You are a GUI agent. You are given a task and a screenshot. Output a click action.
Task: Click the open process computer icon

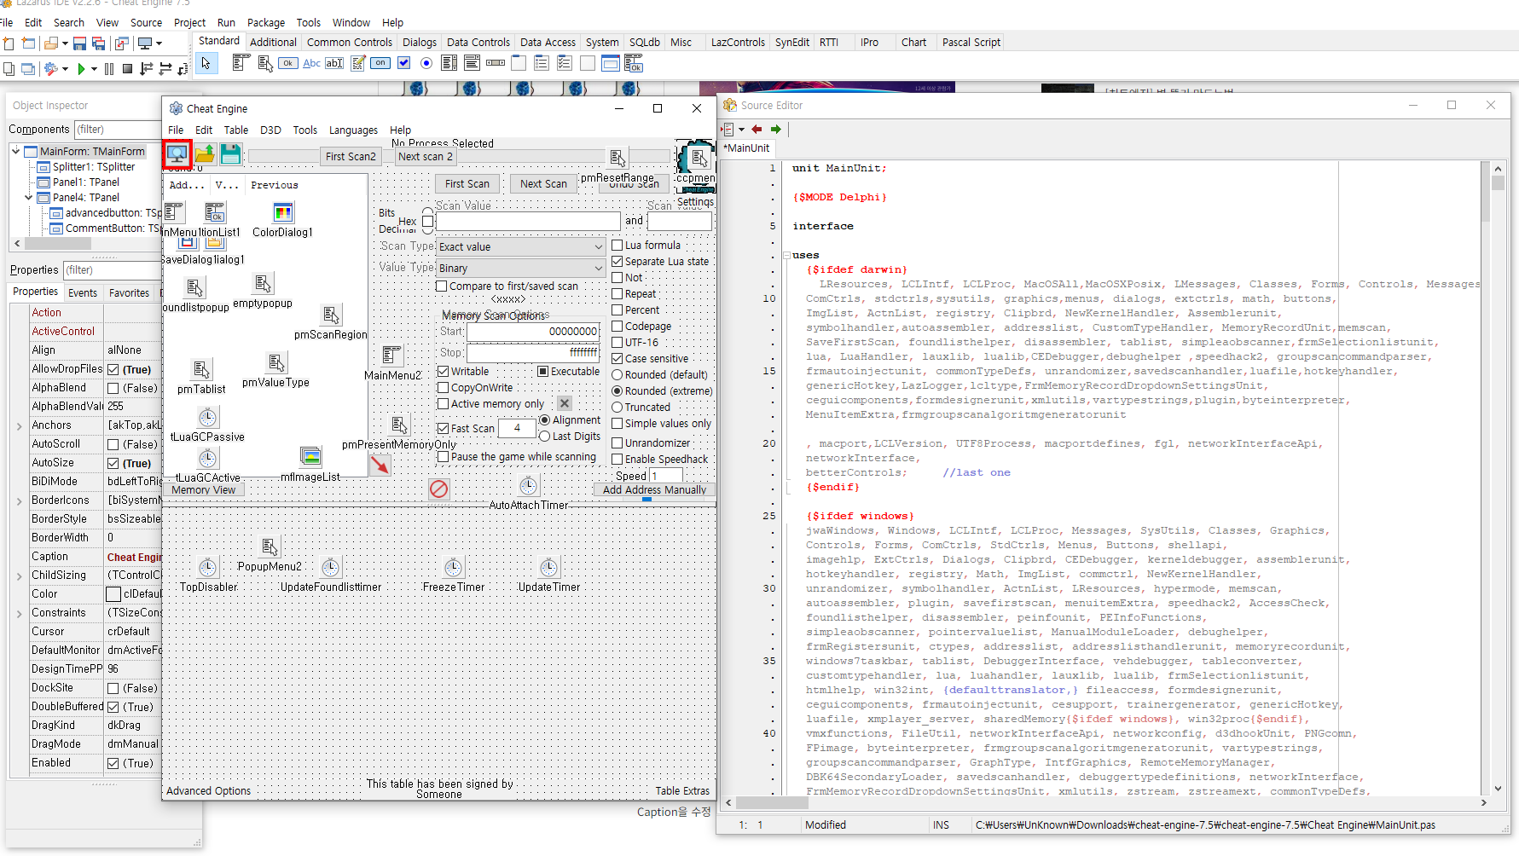[177, 154]
